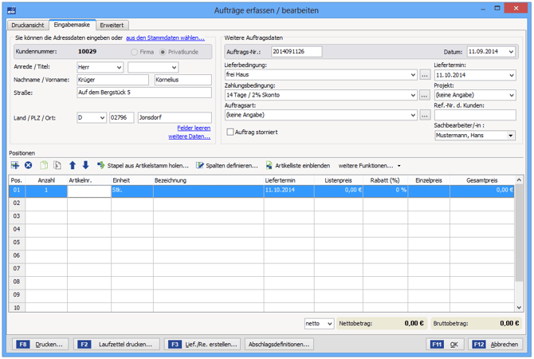Click the F2 Laufzettel drucken button
The image size is (534, 359).
click(x=116, y=345)
